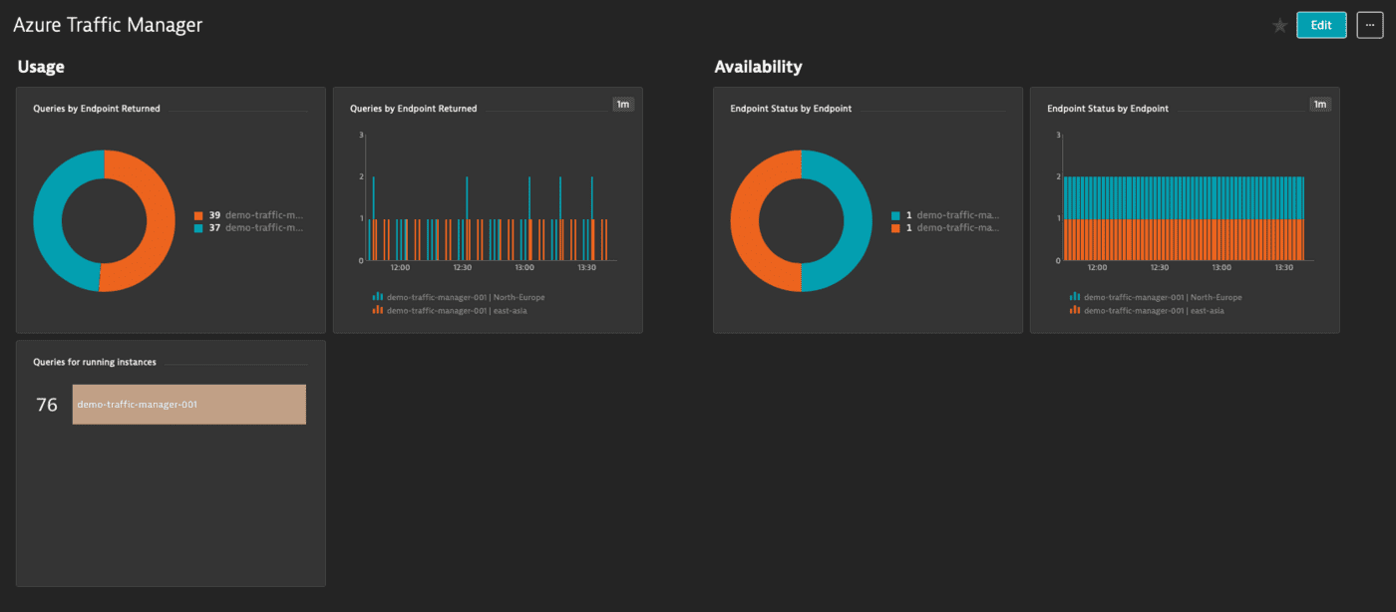Click Queries by Endpoint Returned bar chart title
This screenshot has height=612, width=1396.
414,109
